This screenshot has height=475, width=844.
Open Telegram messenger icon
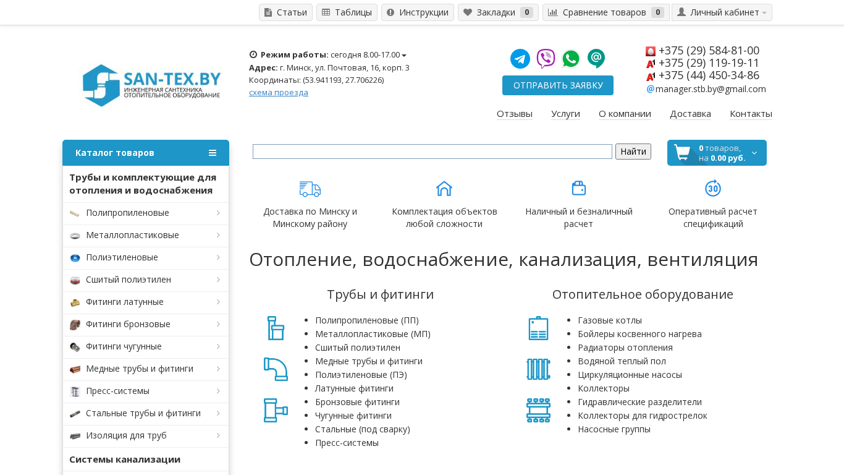520,59
